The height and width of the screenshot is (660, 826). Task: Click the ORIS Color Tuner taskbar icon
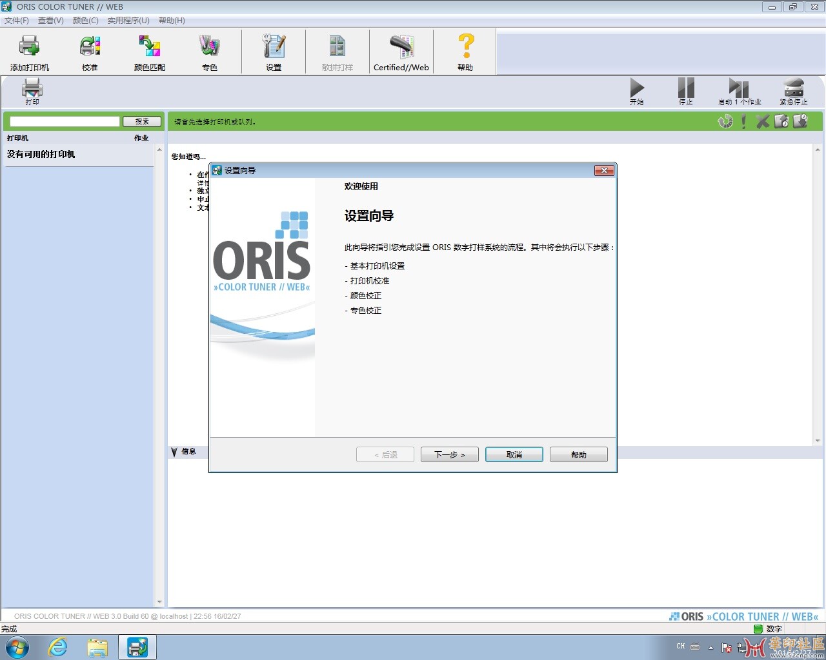(x=137, y=647)
